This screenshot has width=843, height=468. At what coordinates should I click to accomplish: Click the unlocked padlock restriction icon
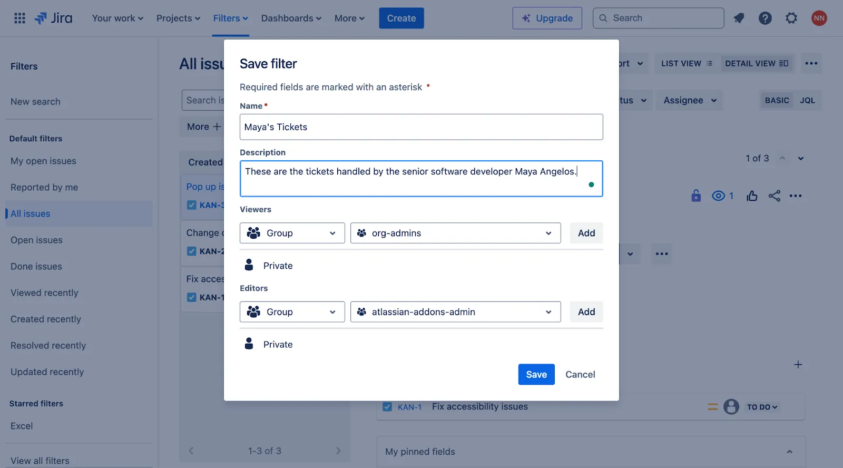[696, 196]
